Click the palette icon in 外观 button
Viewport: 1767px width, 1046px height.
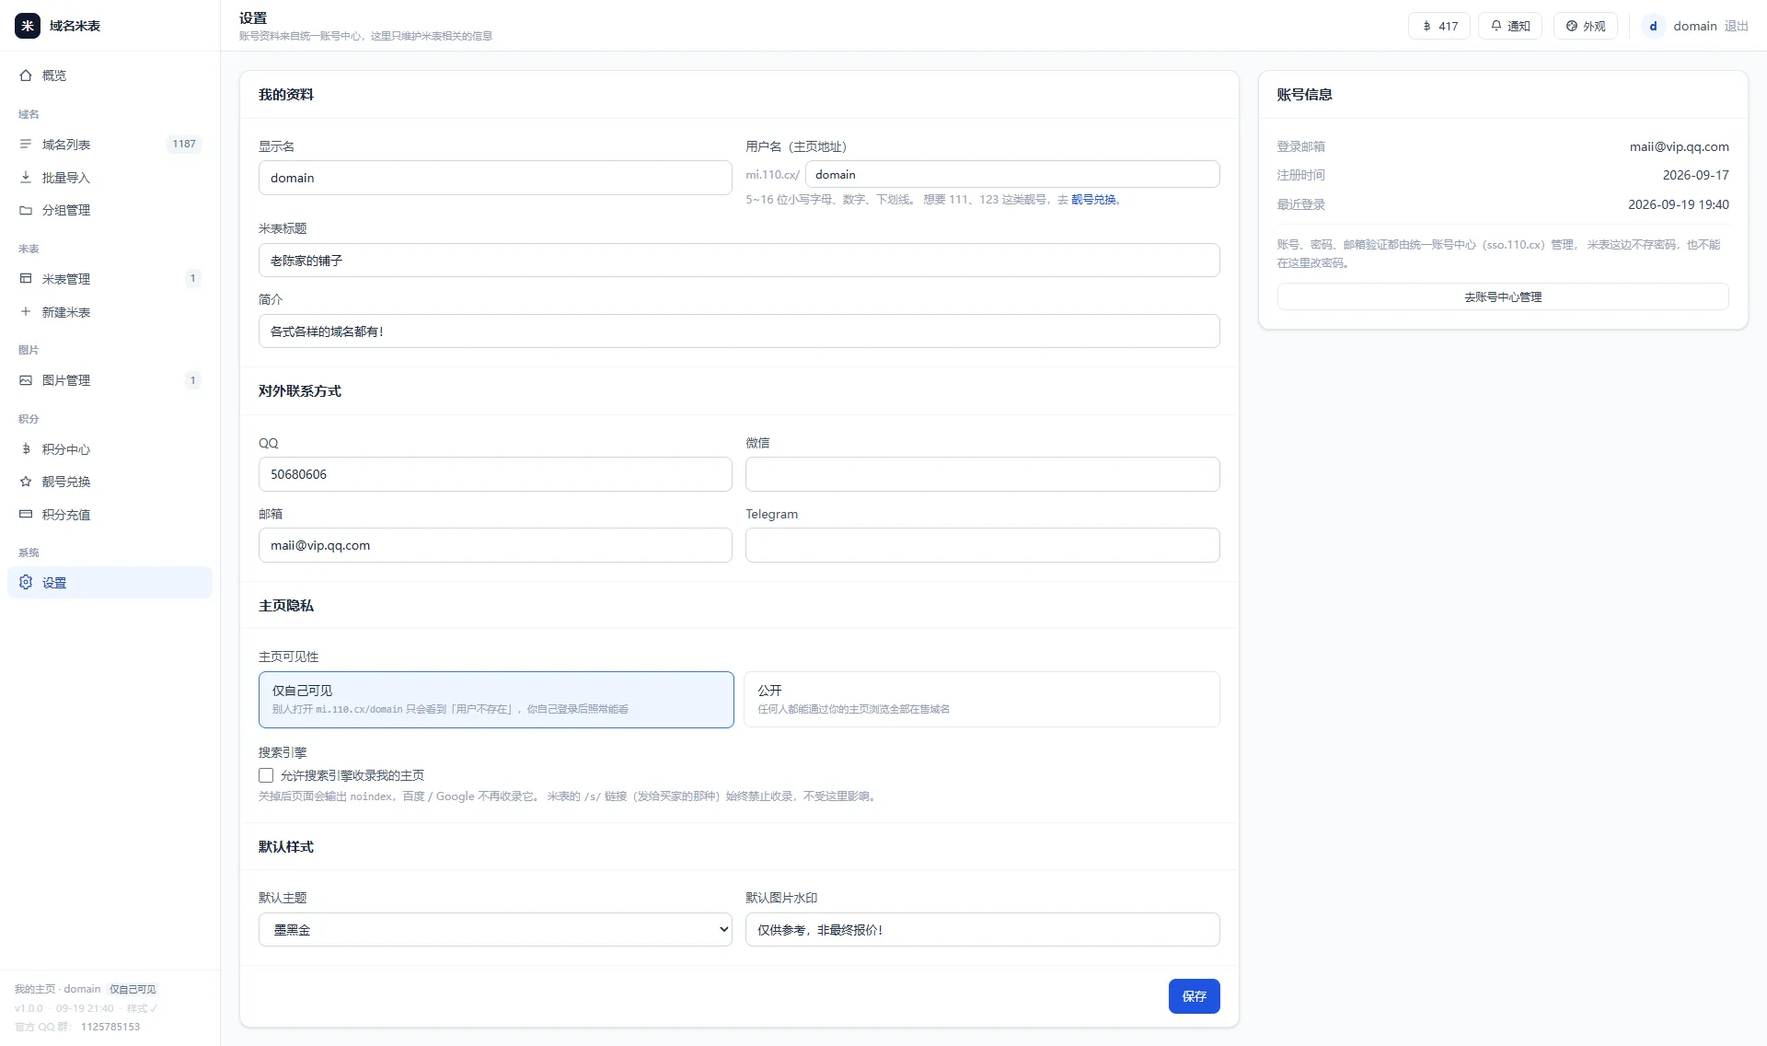pos(1572,26)
